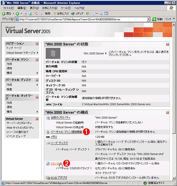Viewport: 177px width, 186px height.
Task: Expand Win 2000 Server arrow menu
Action: (106, 53)
